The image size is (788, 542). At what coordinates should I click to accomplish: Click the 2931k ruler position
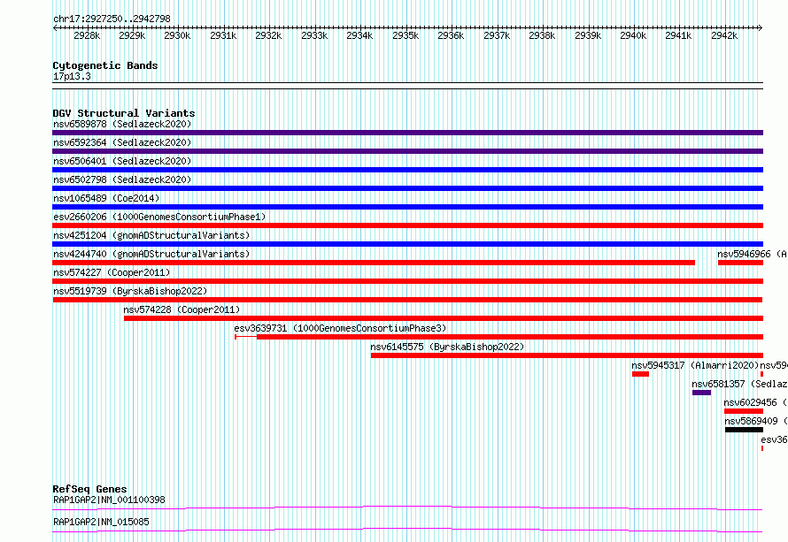223,35
